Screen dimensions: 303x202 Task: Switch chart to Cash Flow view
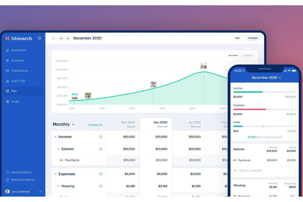coord(248,56)
